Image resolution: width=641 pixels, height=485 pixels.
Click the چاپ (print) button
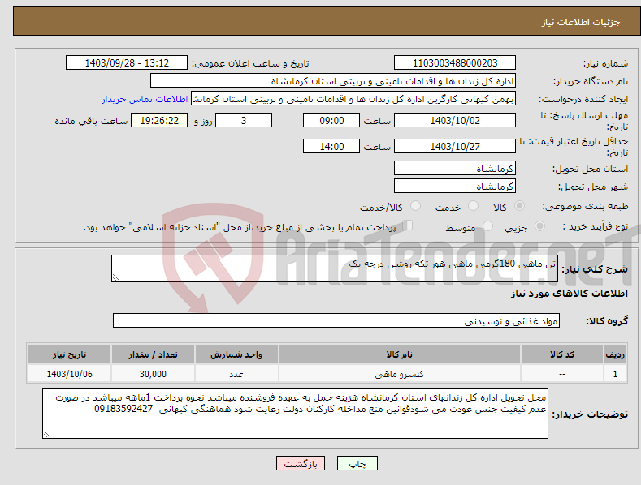tap(357, 463)
